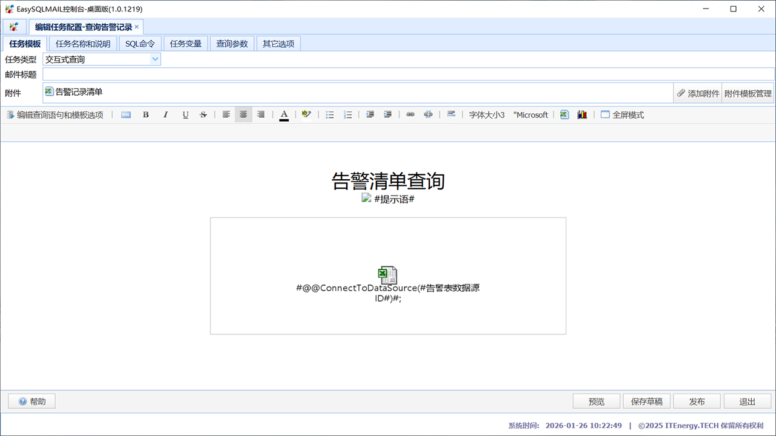Align text right in editor toolbar
776x436 pixels.
pos(261,114)
